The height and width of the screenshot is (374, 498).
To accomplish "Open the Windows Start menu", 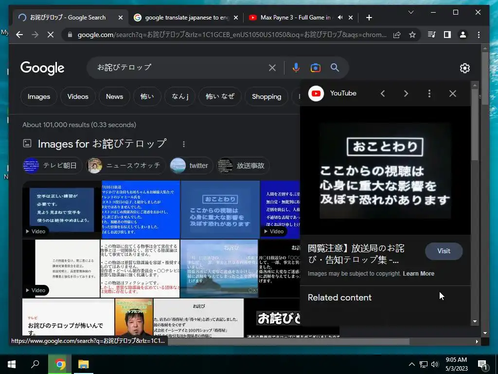I will [12, 364].
